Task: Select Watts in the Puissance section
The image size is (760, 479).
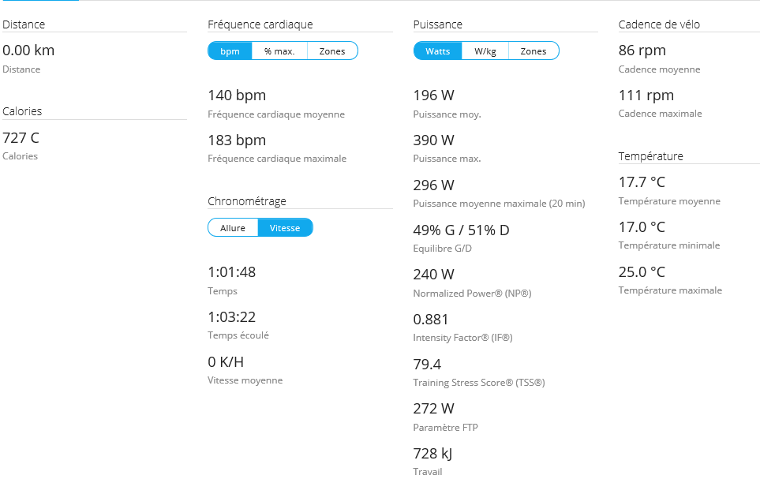Action: click(437, 51)
